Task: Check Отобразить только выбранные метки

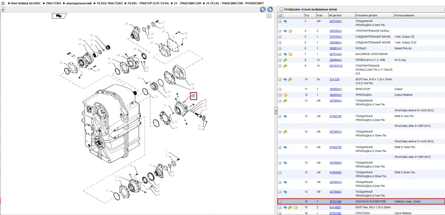Action: click(281, 9)
